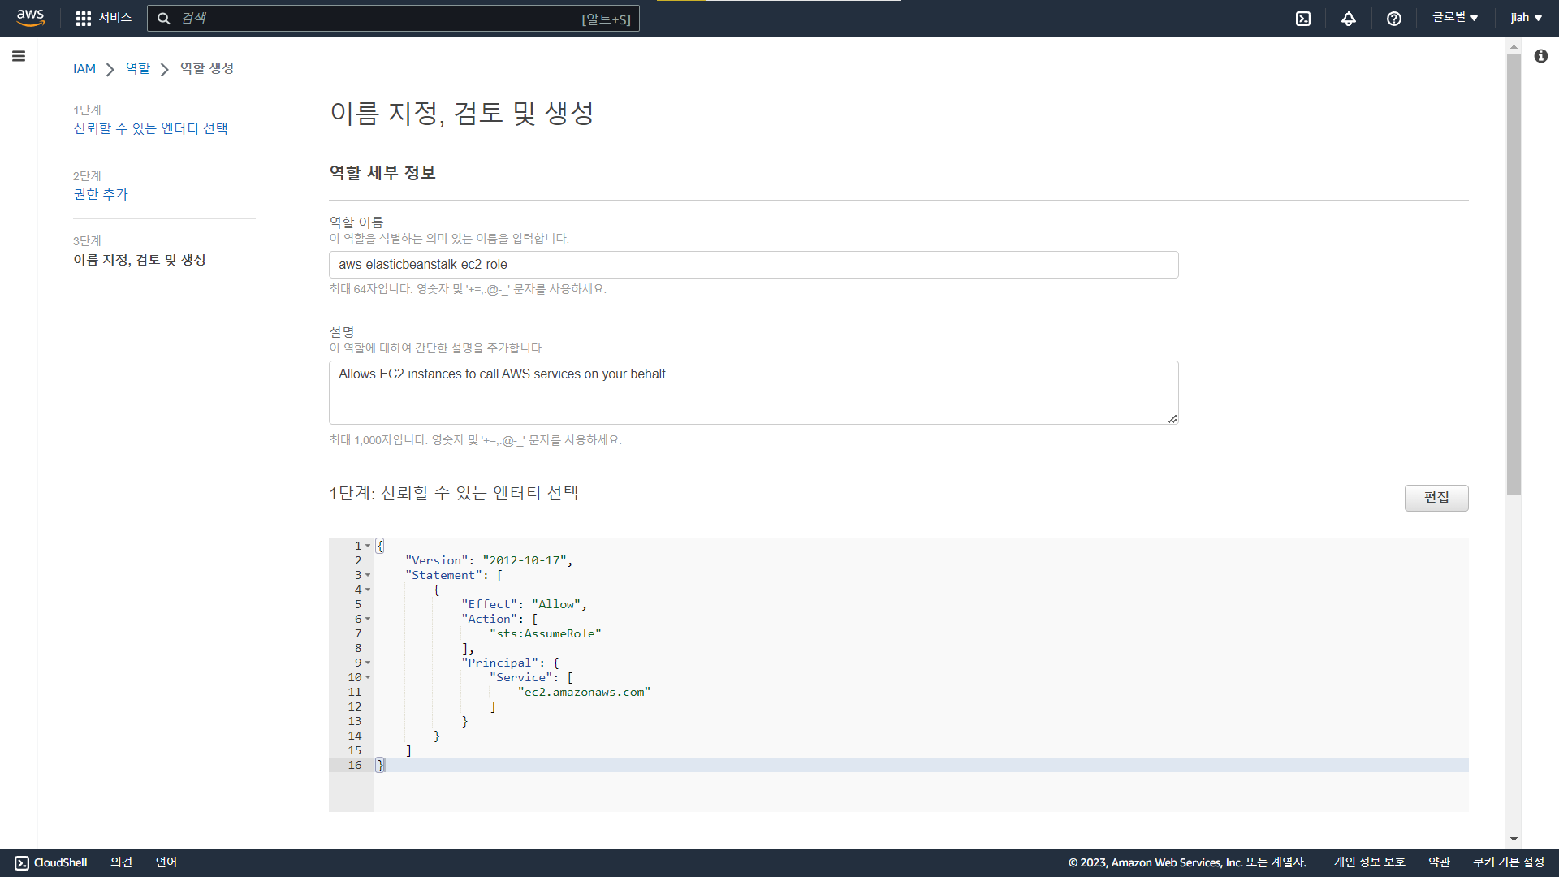Select step 3 이름 지정, 검토 및 생성
The image size is (1559, 877).
pos(140,260)
